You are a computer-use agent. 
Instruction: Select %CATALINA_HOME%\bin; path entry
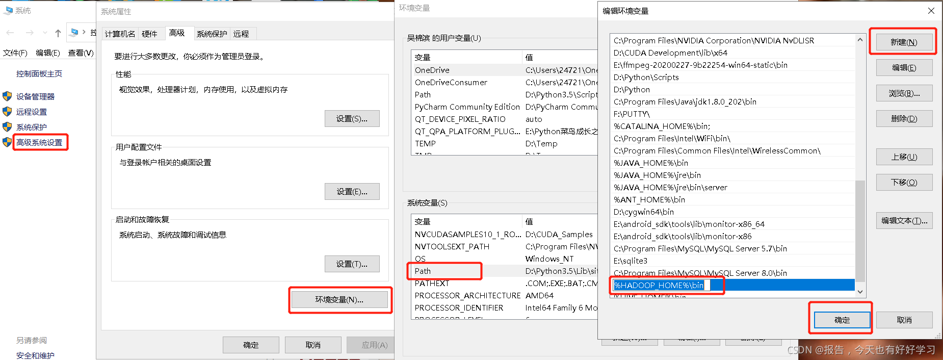point(732,126)
